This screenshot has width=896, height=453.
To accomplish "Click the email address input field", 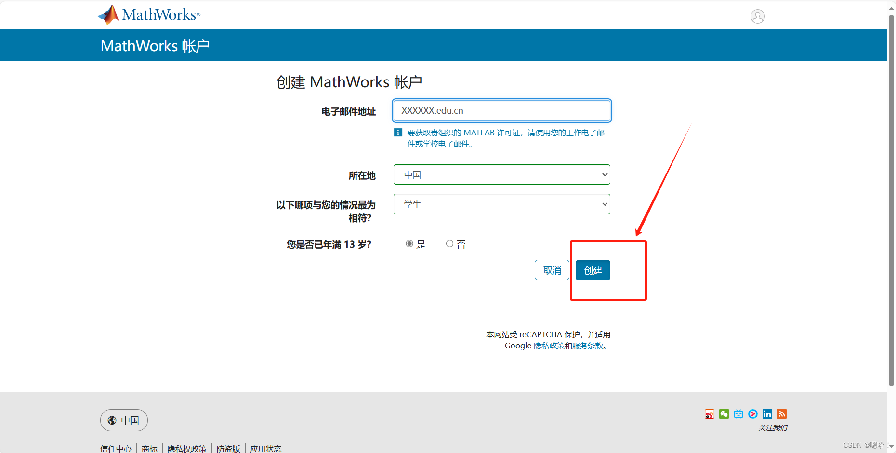I will click(x=501, y=110).
